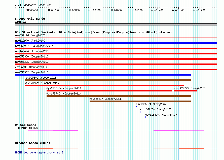
Task: Click ruler position 68601200
Action: (x=157, y=10)
